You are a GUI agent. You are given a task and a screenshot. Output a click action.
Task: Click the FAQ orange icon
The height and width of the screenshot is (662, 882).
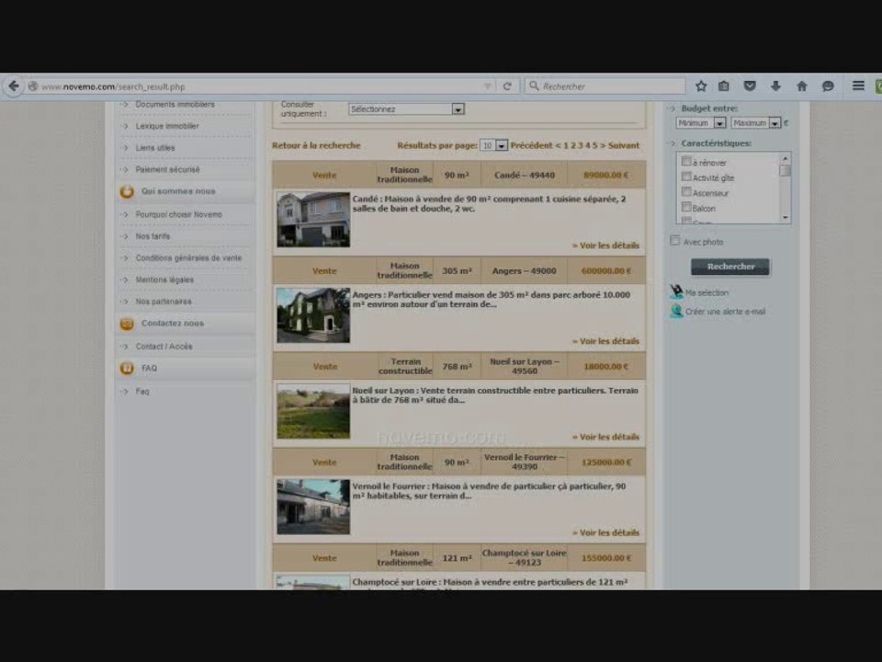(x=127, y=368)
